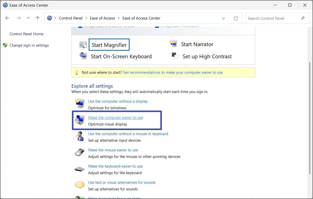This screenshot has height=199, width=313.
Task: Open Get recommendations link
Action: click(173, 73)
